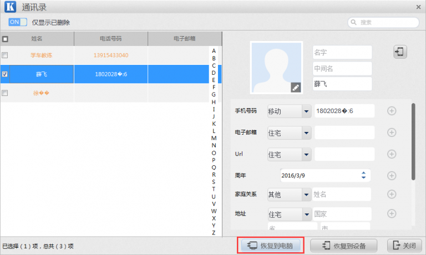426x255 pixels.
Task: Open the 家庭关系 其他 dropdown
Action: 290,195
